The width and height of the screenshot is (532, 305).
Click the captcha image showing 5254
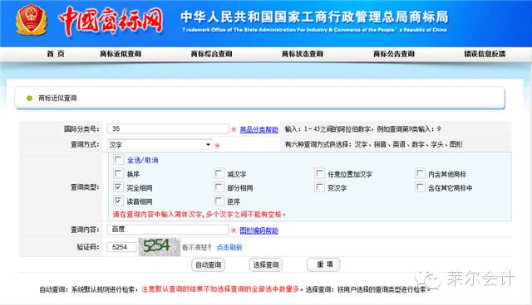[159, 247]
